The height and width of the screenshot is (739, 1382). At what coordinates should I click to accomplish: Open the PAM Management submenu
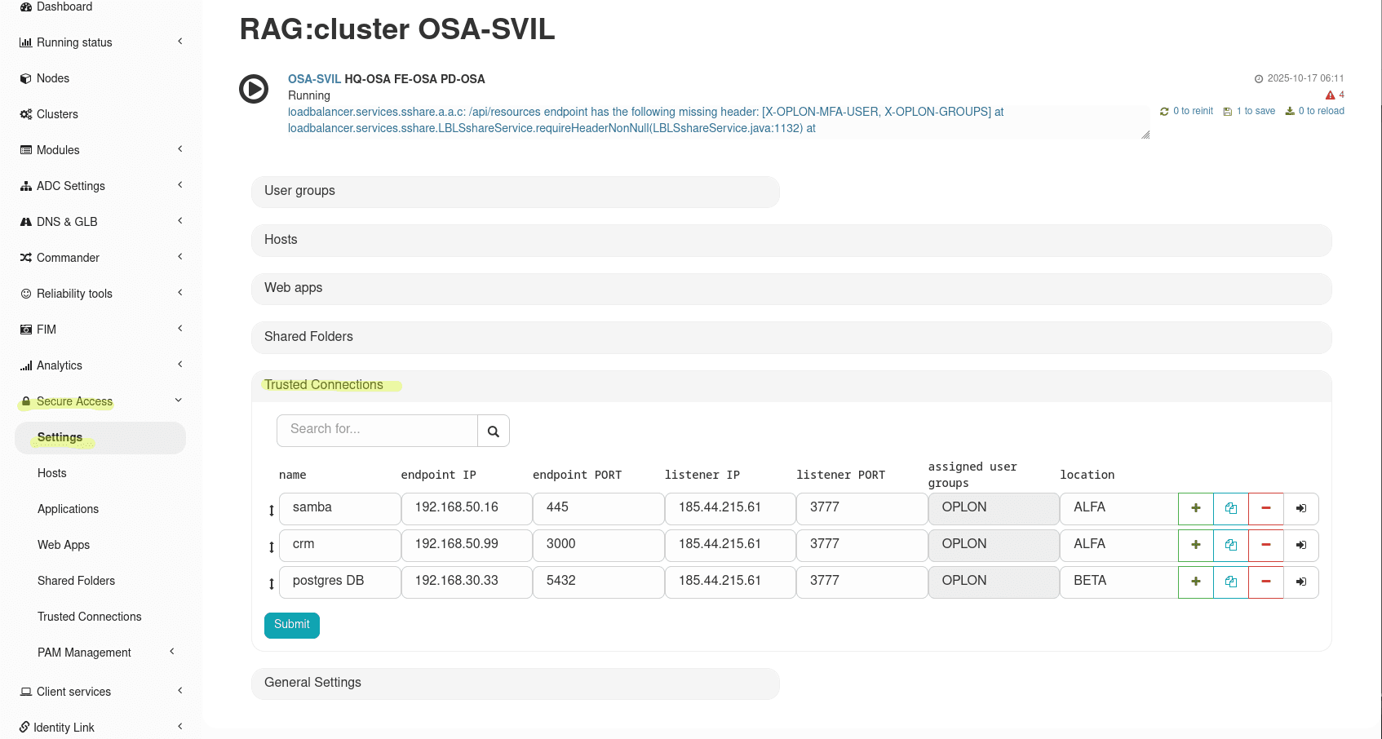84,653
